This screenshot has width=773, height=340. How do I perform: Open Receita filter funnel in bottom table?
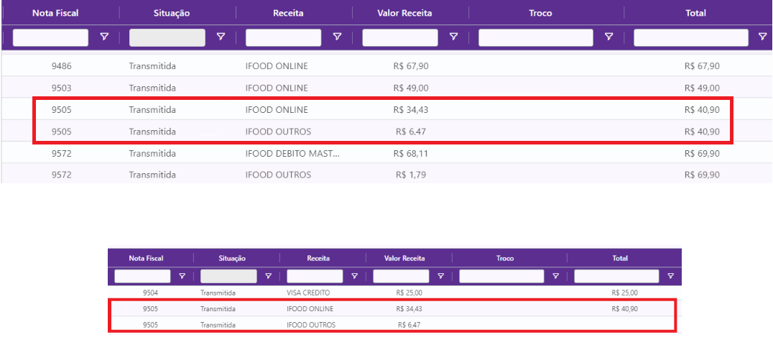click(355, 276)
